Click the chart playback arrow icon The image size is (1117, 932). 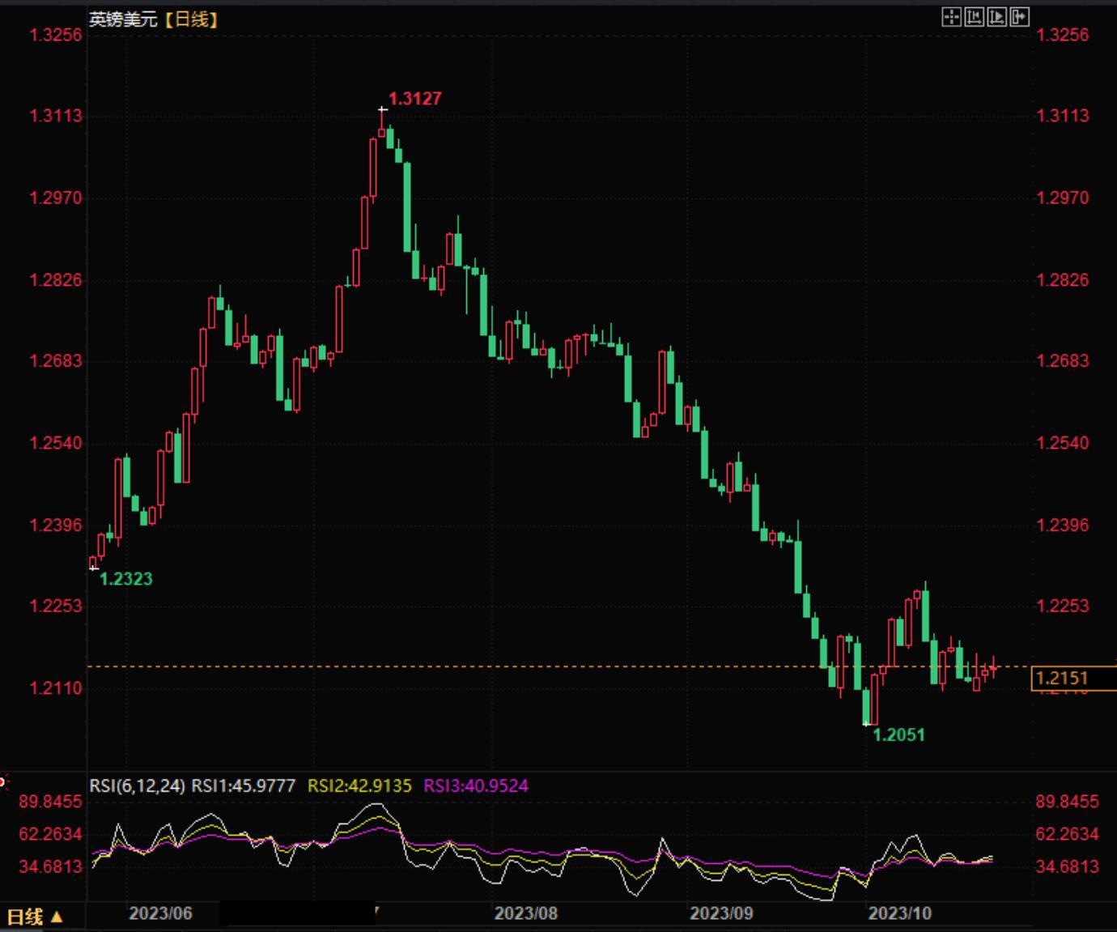coord(997,17)
